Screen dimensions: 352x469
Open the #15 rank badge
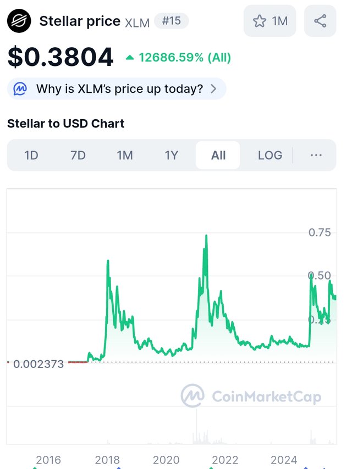pyautogui.click(x=171, y=21)
